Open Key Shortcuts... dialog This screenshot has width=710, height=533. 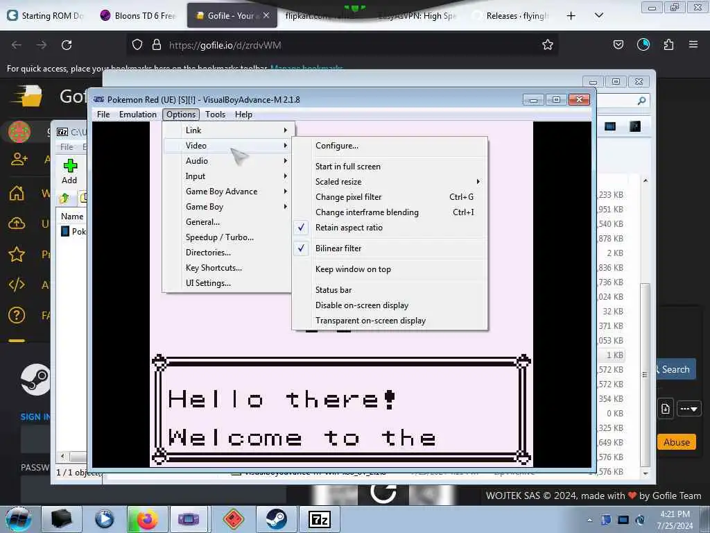227,268
